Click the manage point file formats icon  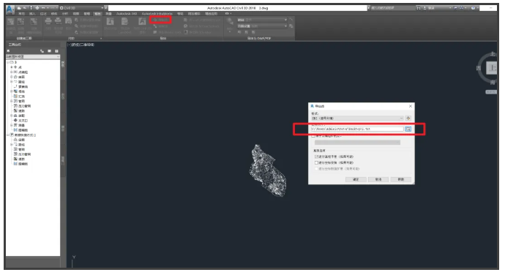click(x=408, y=118)
